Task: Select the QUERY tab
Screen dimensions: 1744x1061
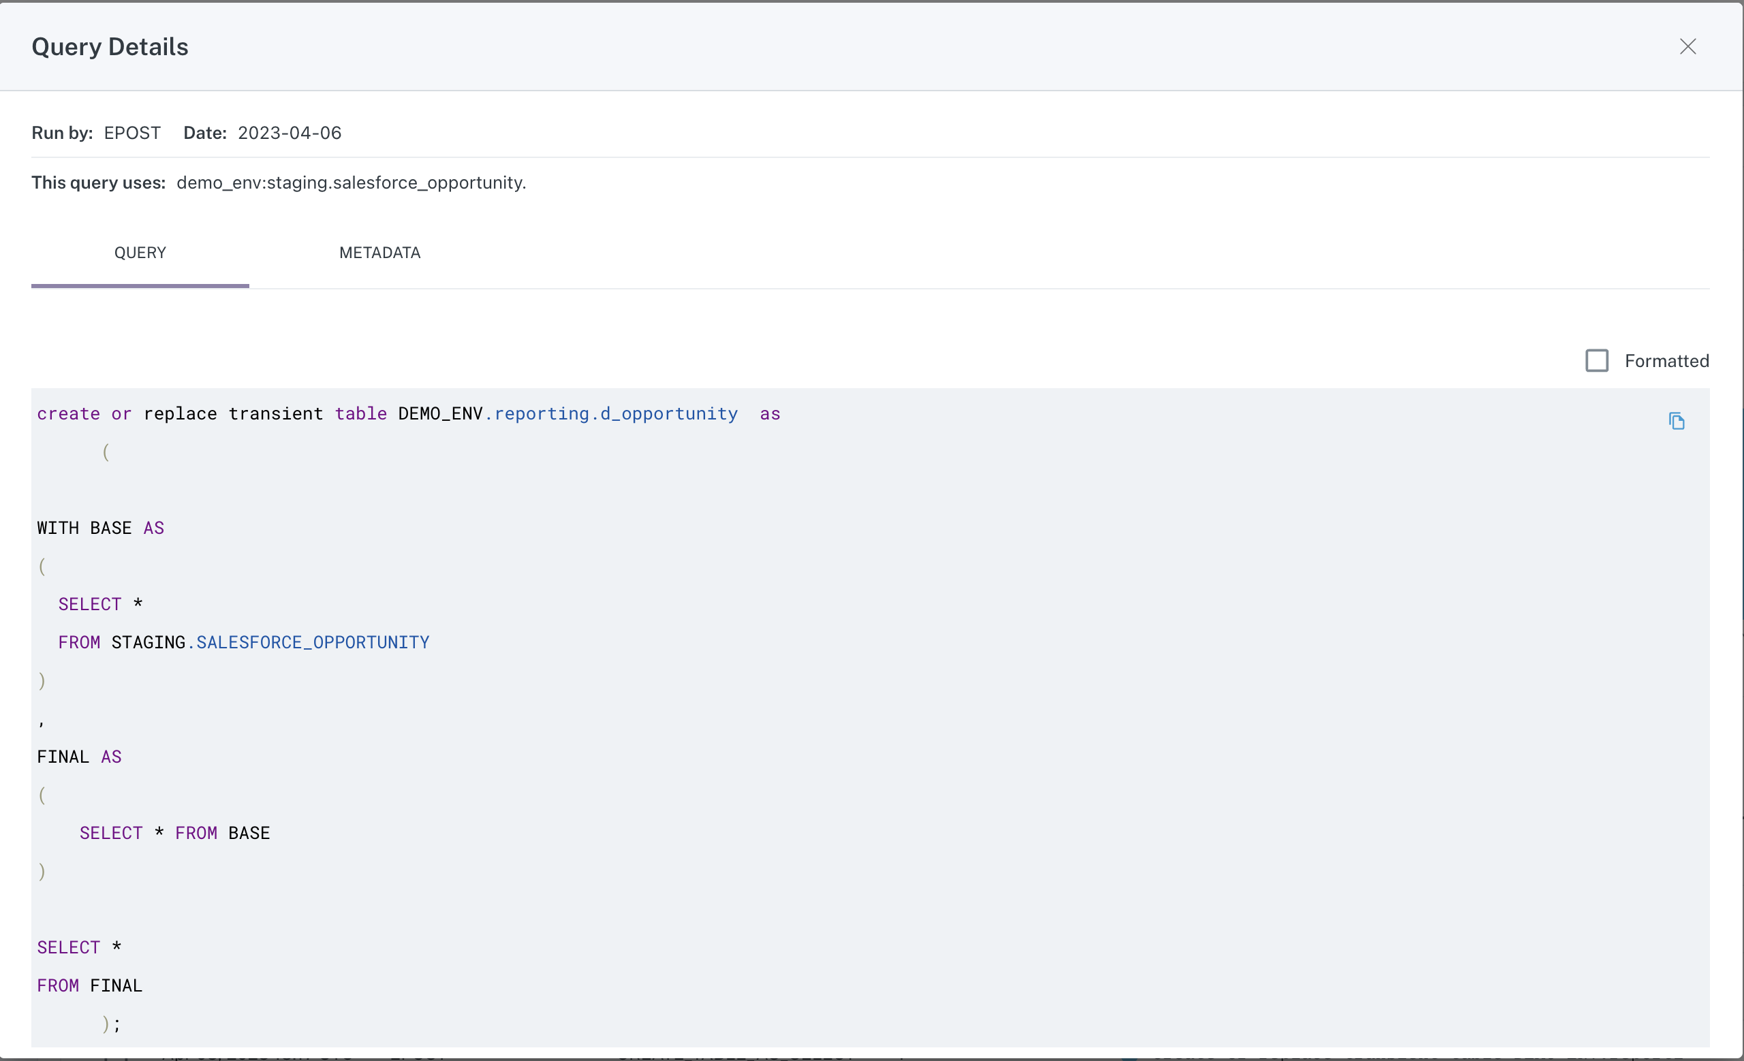Action: (x=140, y=253)
